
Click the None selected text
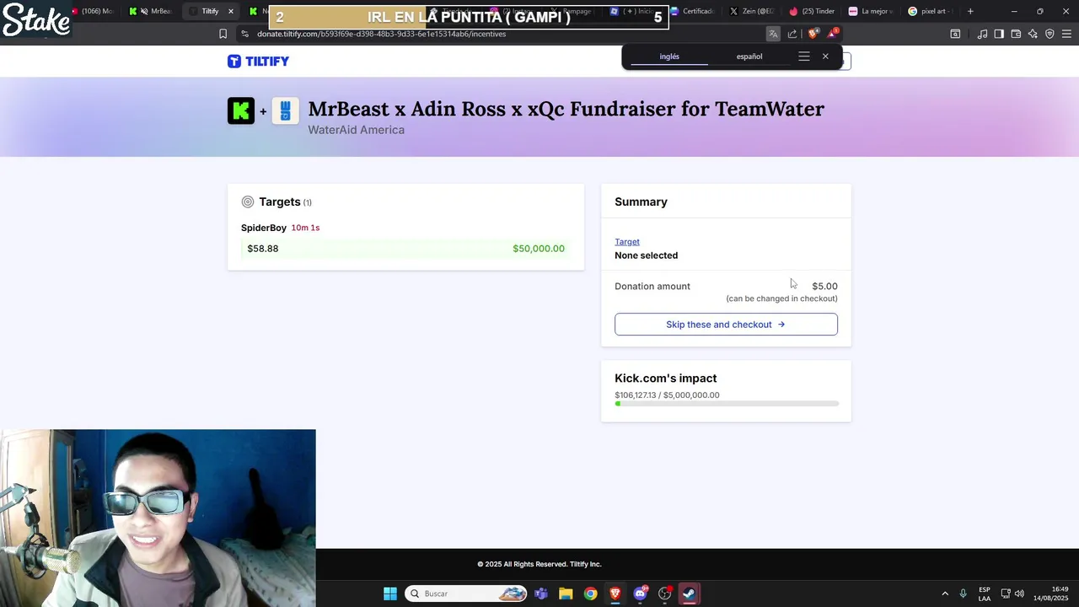coord(646,255)
